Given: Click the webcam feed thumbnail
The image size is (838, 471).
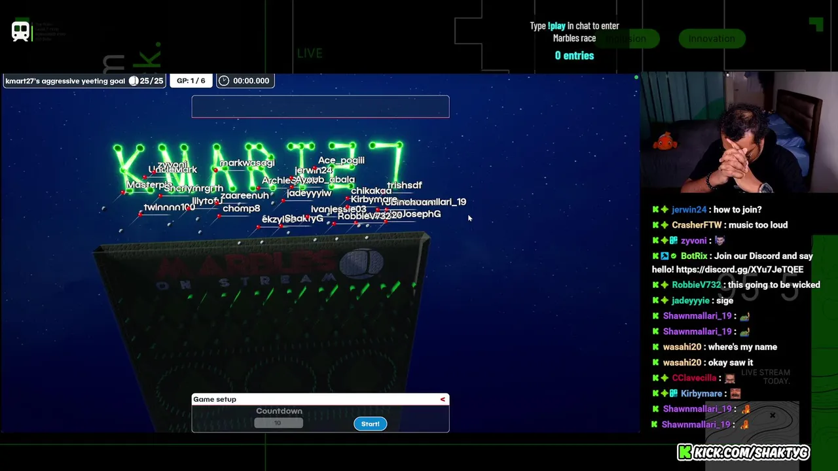Looking at the screenshot, I should coord(738,133).
